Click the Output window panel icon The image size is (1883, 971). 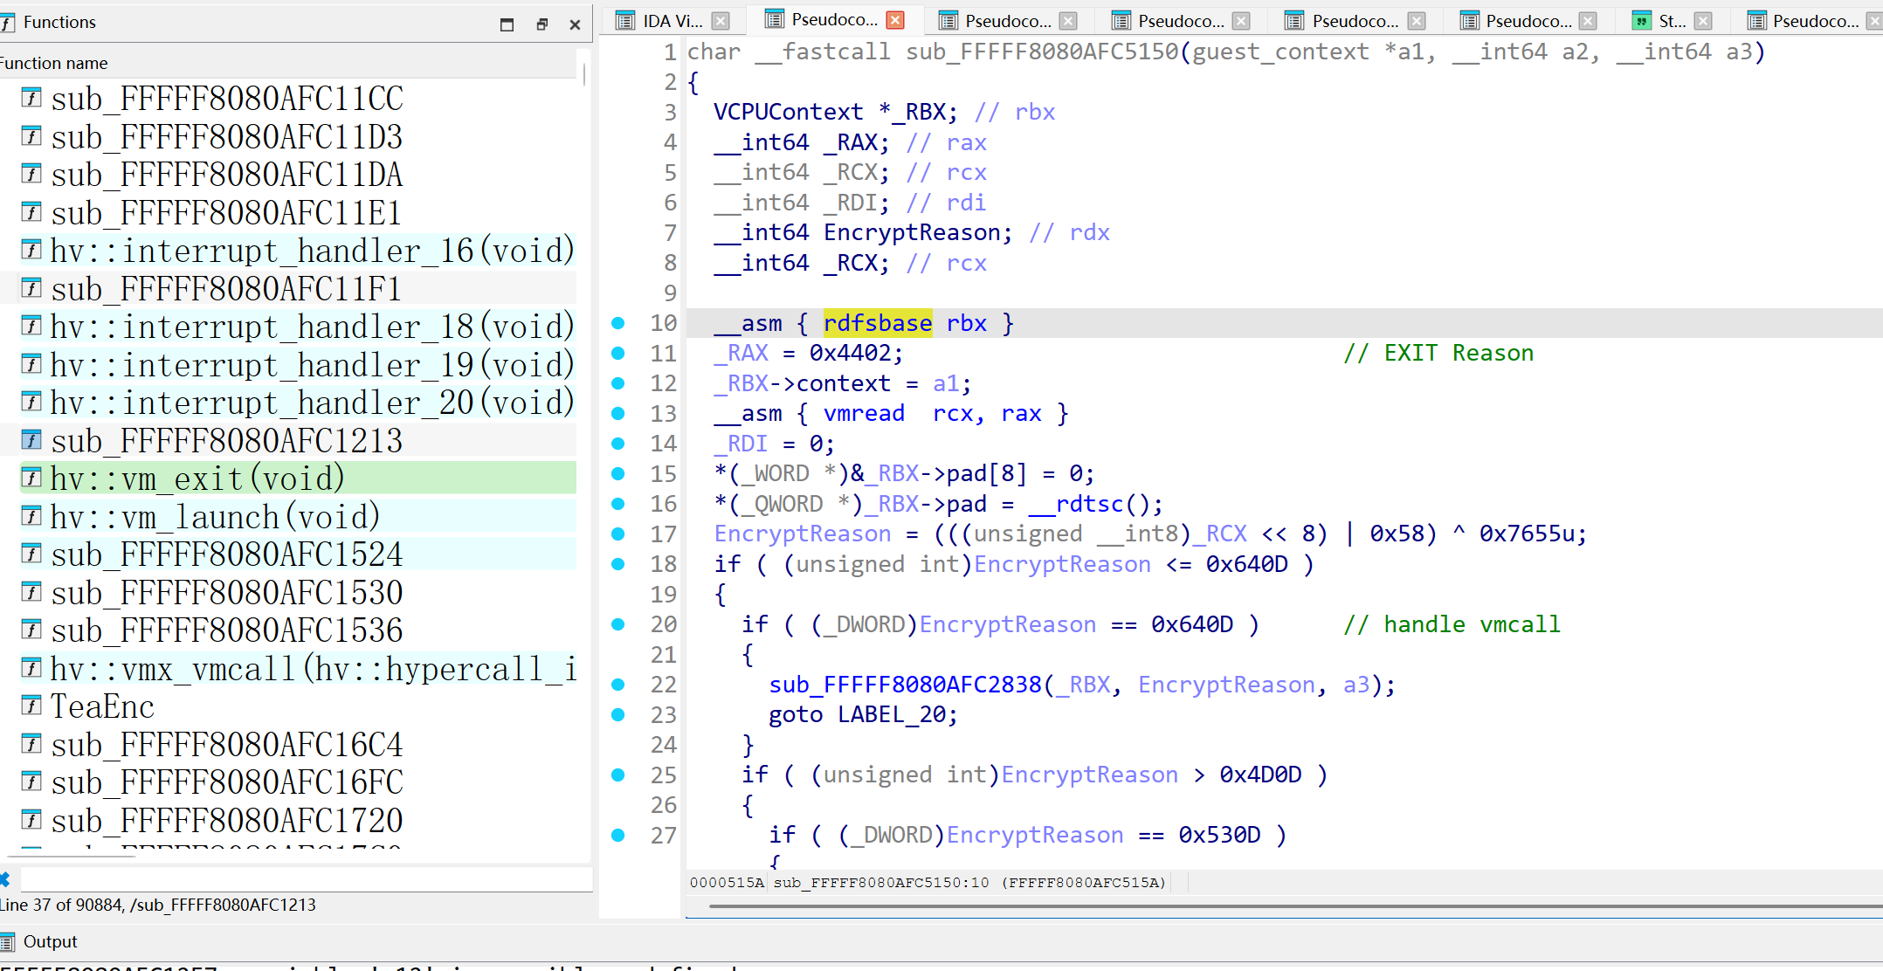click(x=7, y=942)
